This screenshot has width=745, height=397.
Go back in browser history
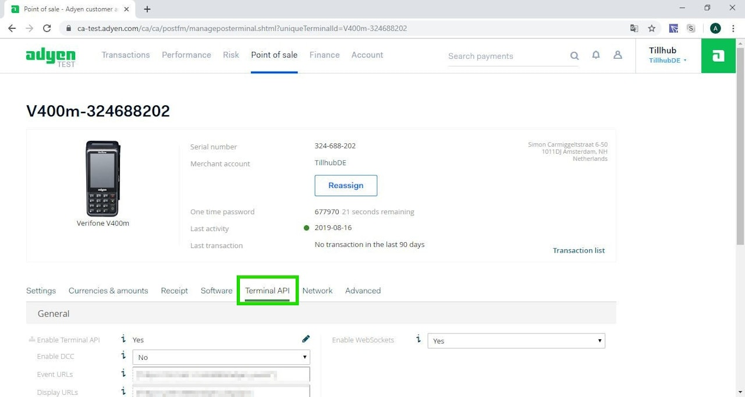click(12, 28)
